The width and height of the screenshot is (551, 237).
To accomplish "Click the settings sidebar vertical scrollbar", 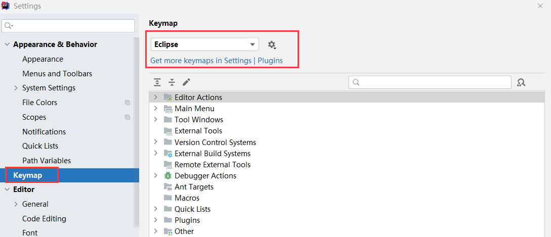I will tap(136, 132).
